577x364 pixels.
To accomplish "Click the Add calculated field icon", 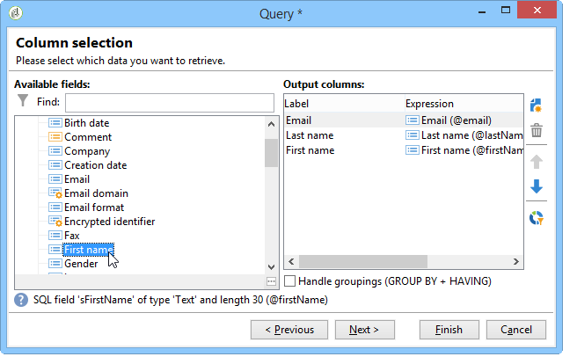I will (536, 106).
